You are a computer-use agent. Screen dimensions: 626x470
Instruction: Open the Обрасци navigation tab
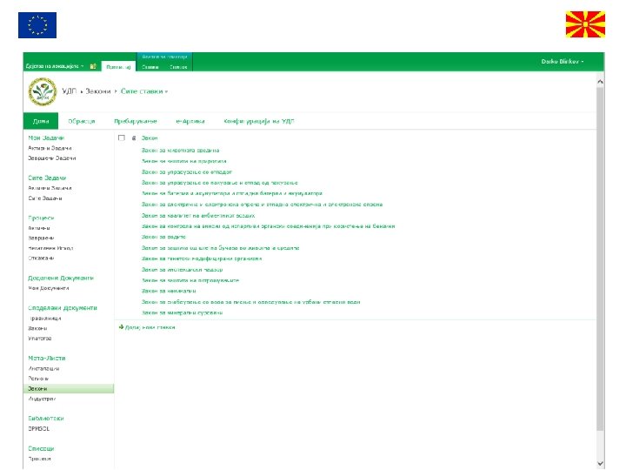coord(82,121)
